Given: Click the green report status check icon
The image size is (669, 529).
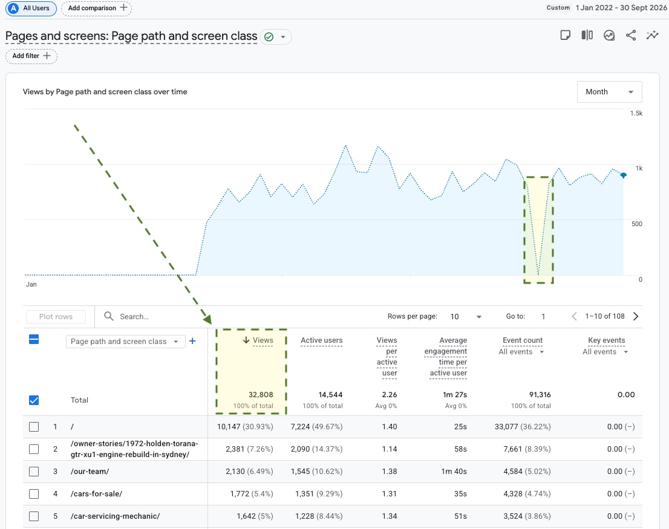Looking at the screenshot, I should coord(269,37).
